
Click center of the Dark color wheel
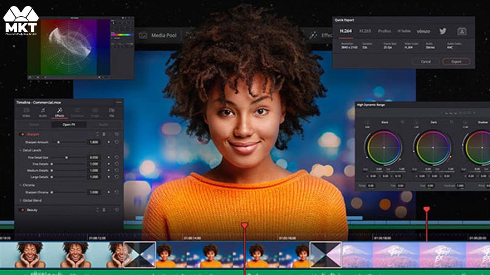click(x=433, y=147)
